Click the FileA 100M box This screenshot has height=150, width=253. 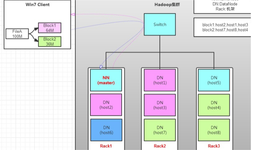coord(17,34)
